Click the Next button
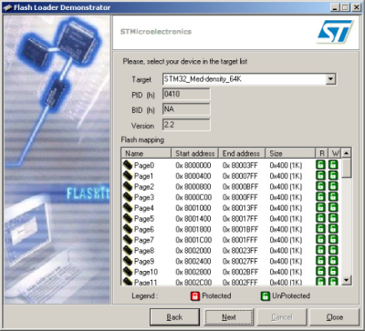 pos(229,317)
